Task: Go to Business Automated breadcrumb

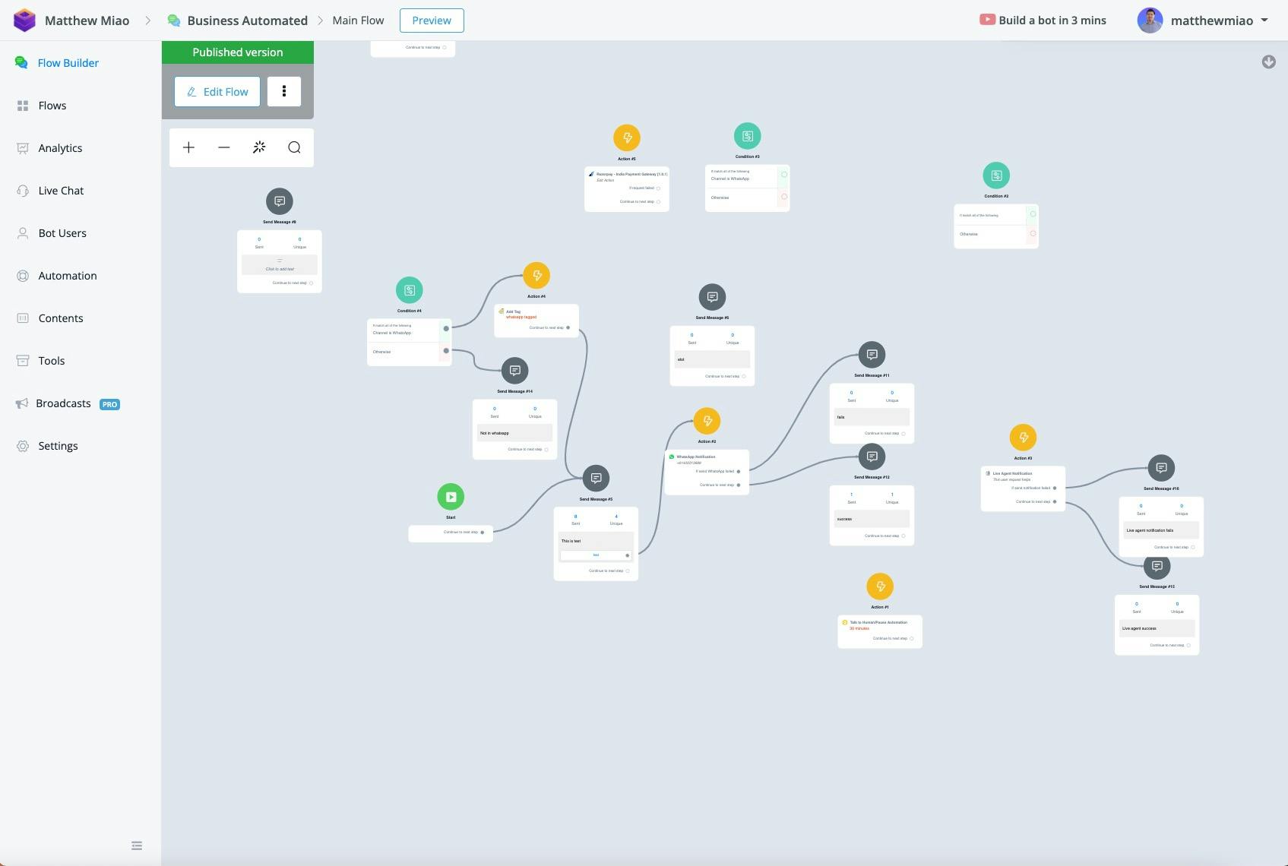Action: coord(247,21)
